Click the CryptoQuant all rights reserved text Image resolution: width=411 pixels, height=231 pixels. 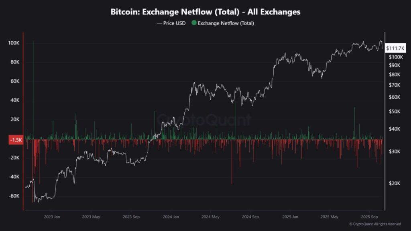pyautogui.click(x=376, y=224)
